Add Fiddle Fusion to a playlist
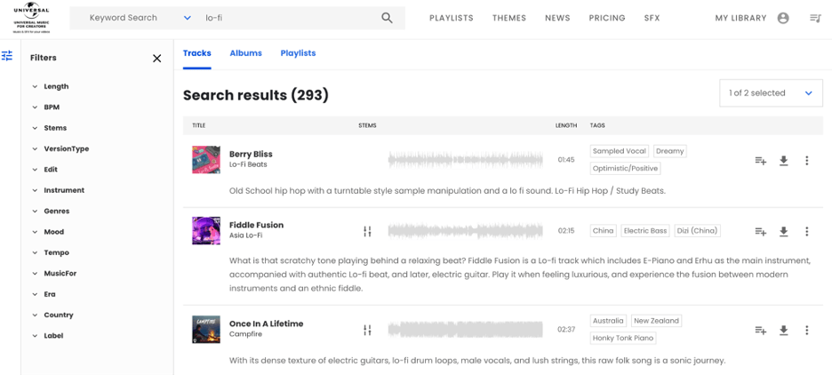This screenshot has height=375, width=832. click(x=760, y=231)
